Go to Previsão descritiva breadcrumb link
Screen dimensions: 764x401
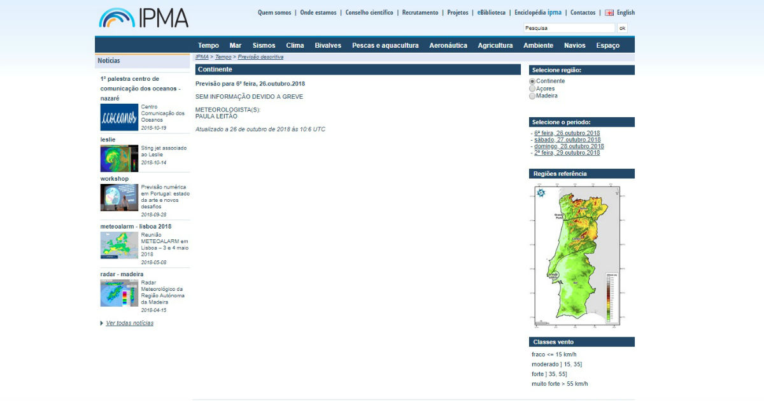point(260,57)
